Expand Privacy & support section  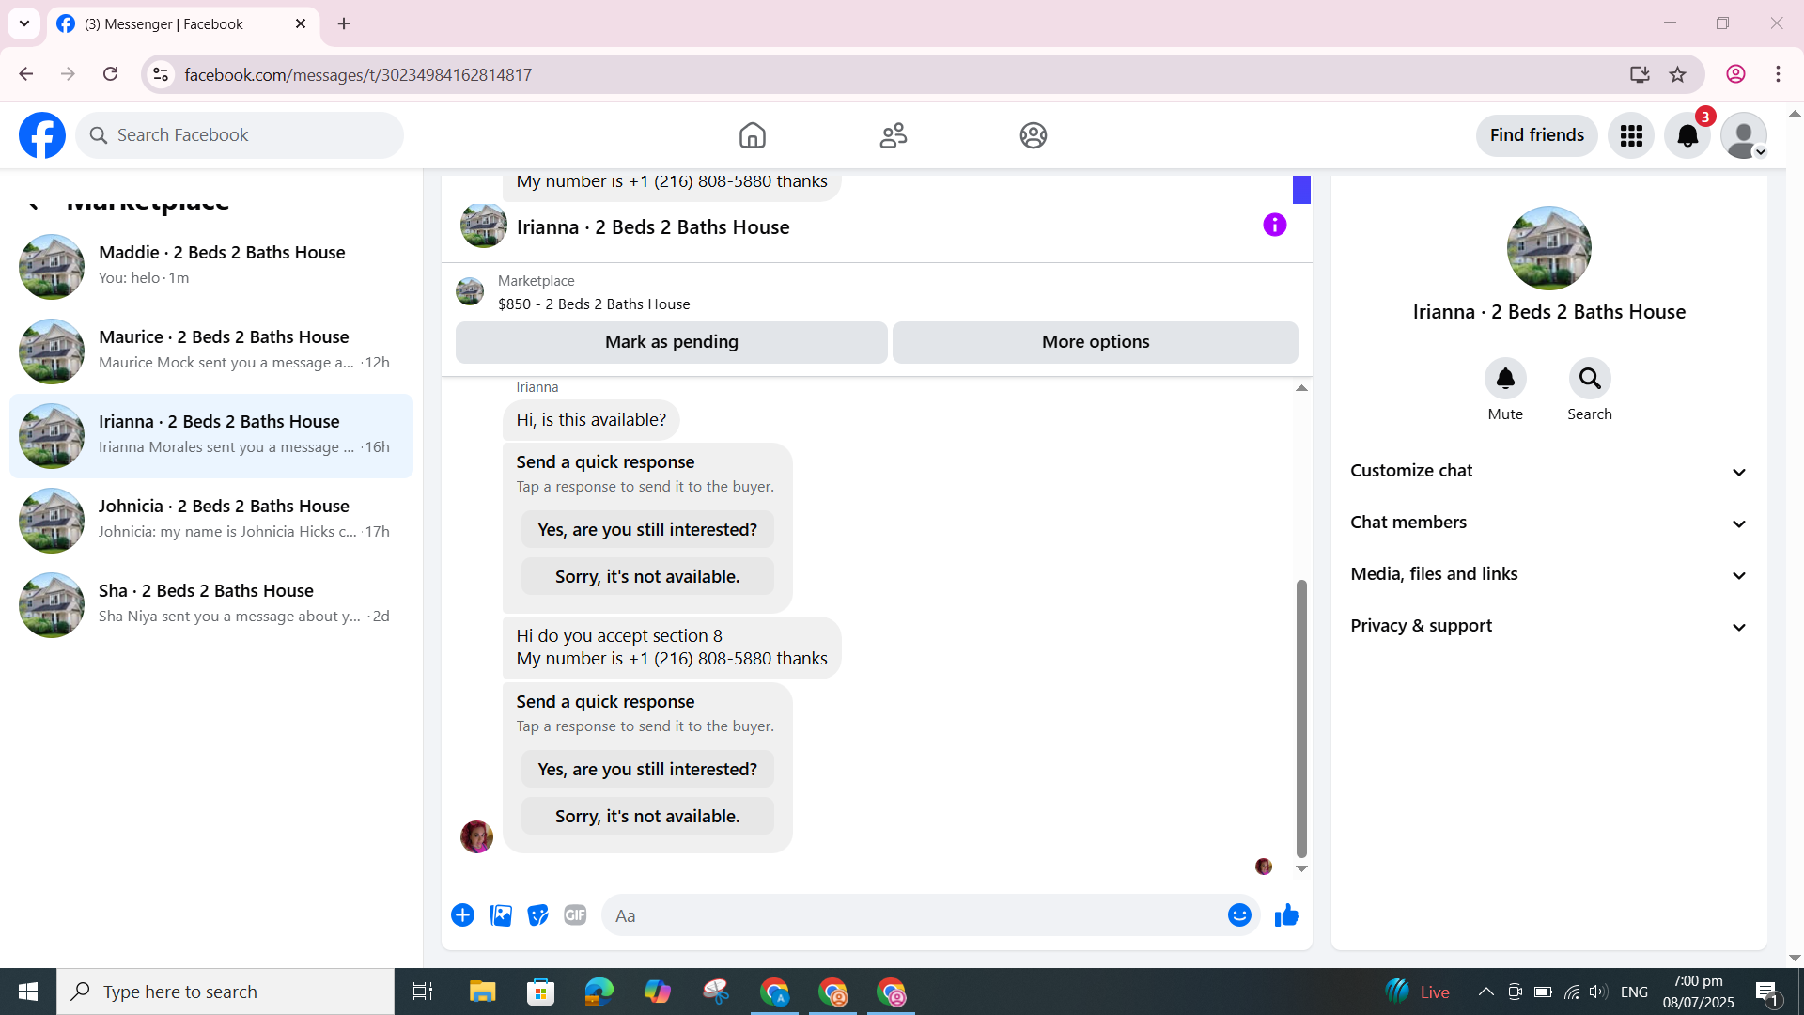click(1548, 626)
